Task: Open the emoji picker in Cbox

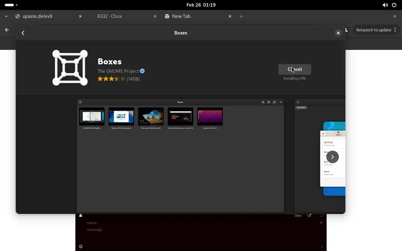Action: 81,247
